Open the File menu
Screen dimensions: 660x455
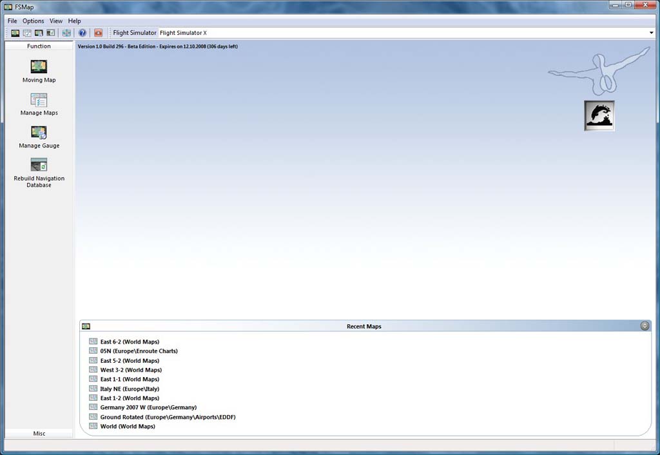(x=12, y=21)
